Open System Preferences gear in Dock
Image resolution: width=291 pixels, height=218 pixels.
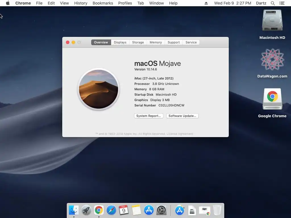pyautogui.click(x=161, y=210)
